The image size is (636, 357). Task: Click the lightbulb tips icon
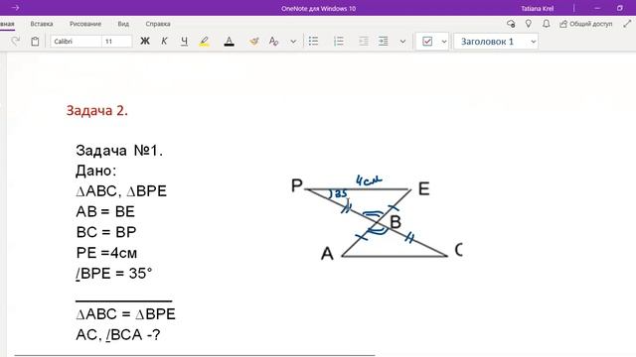529,24
